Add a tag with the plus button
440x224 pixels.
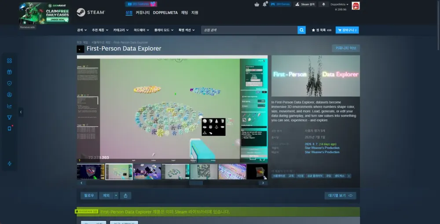[349, 176]
